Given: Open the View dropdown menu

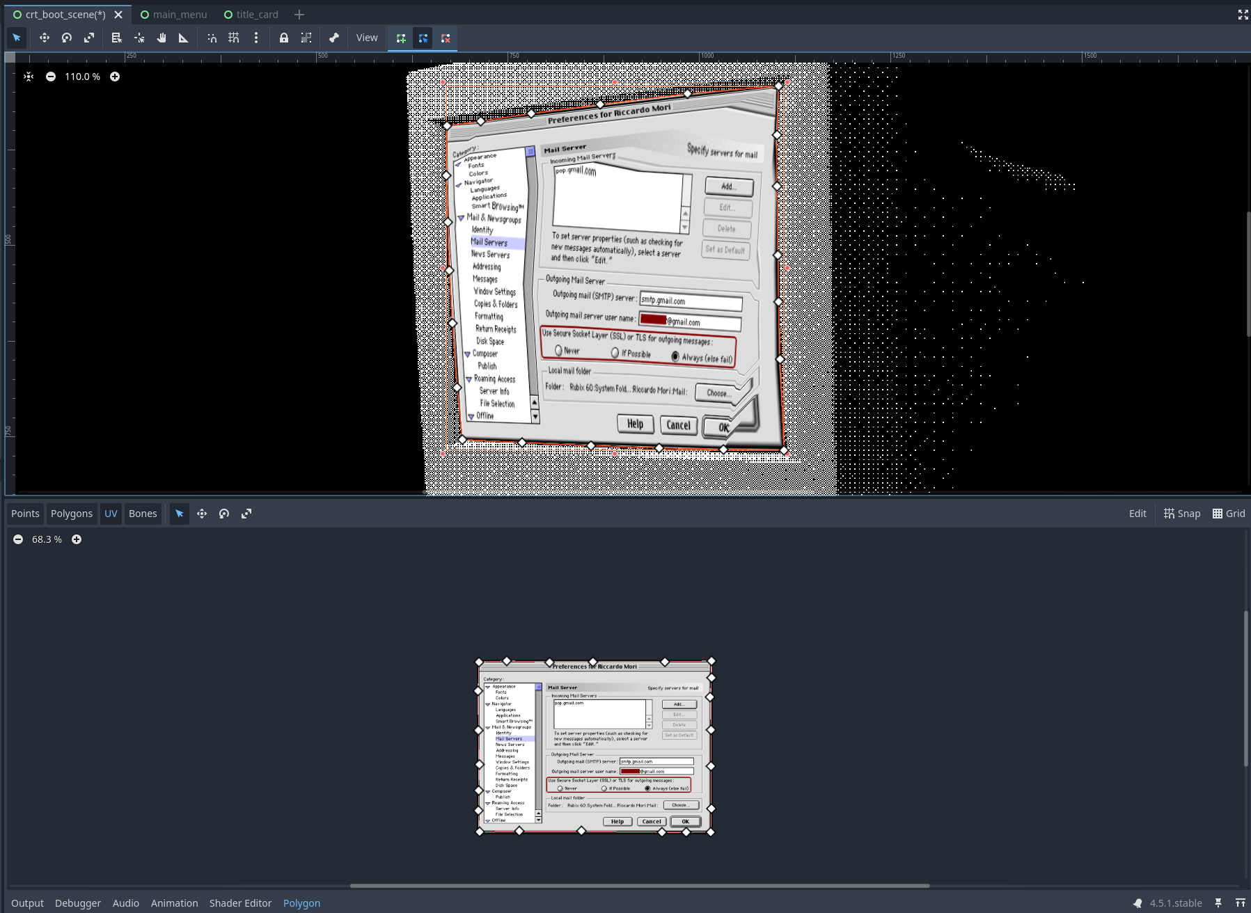Looking at the screenshot, I should (367, 38).
